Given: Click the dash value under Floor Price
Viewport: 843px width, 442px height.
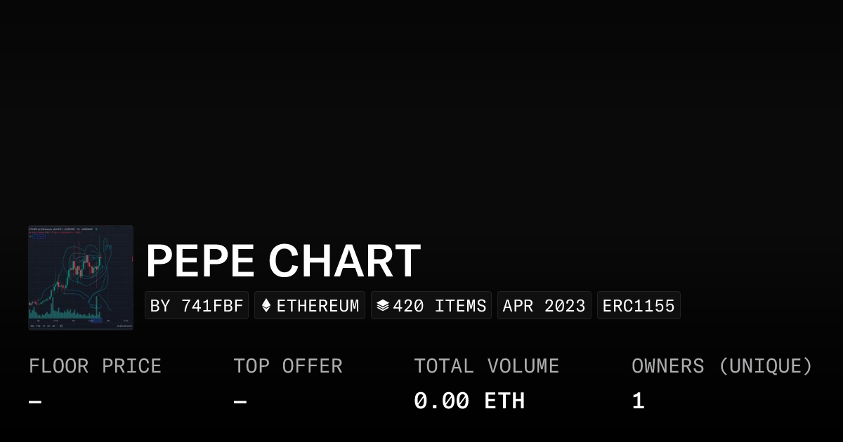Looking at the screenshot, I should (35, 402).
